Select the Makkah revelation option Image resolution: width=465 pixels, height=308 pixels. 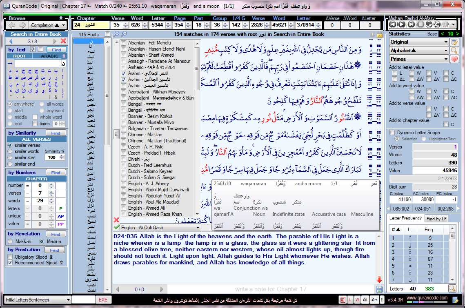tap(10, 242)
